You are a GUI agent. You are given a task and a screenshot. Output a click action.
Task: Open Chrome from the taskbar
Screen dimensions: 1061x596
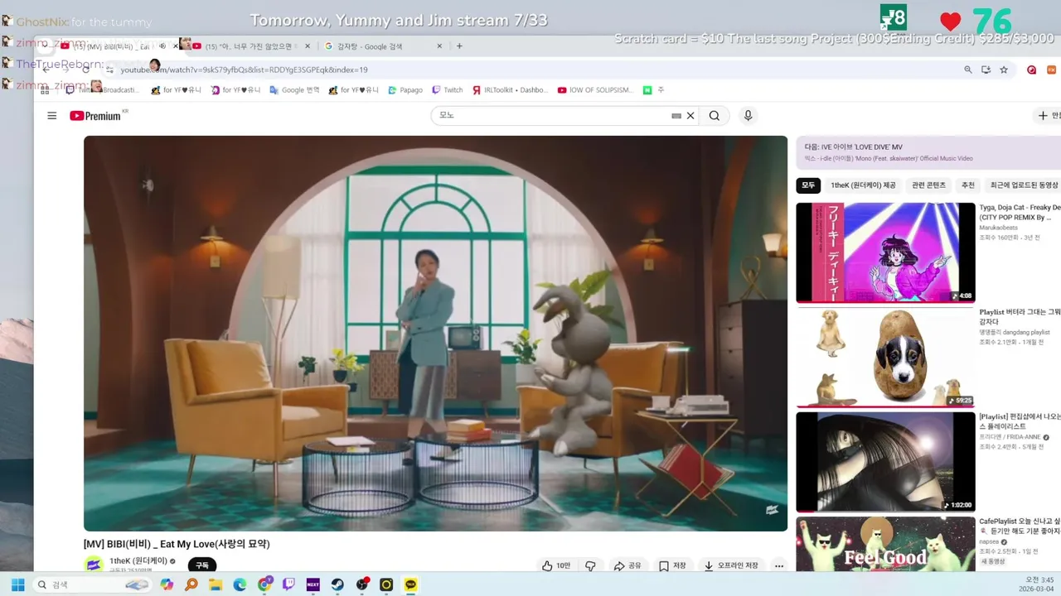[x=264, y=584]
